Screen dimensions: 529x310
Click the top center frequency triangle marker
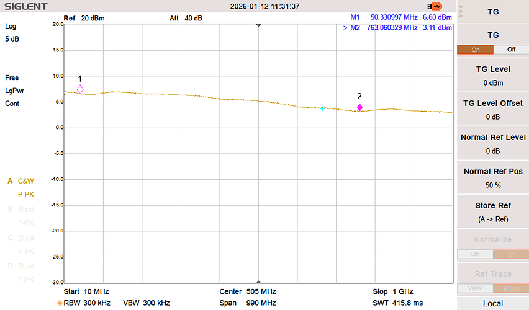[259, 25]
